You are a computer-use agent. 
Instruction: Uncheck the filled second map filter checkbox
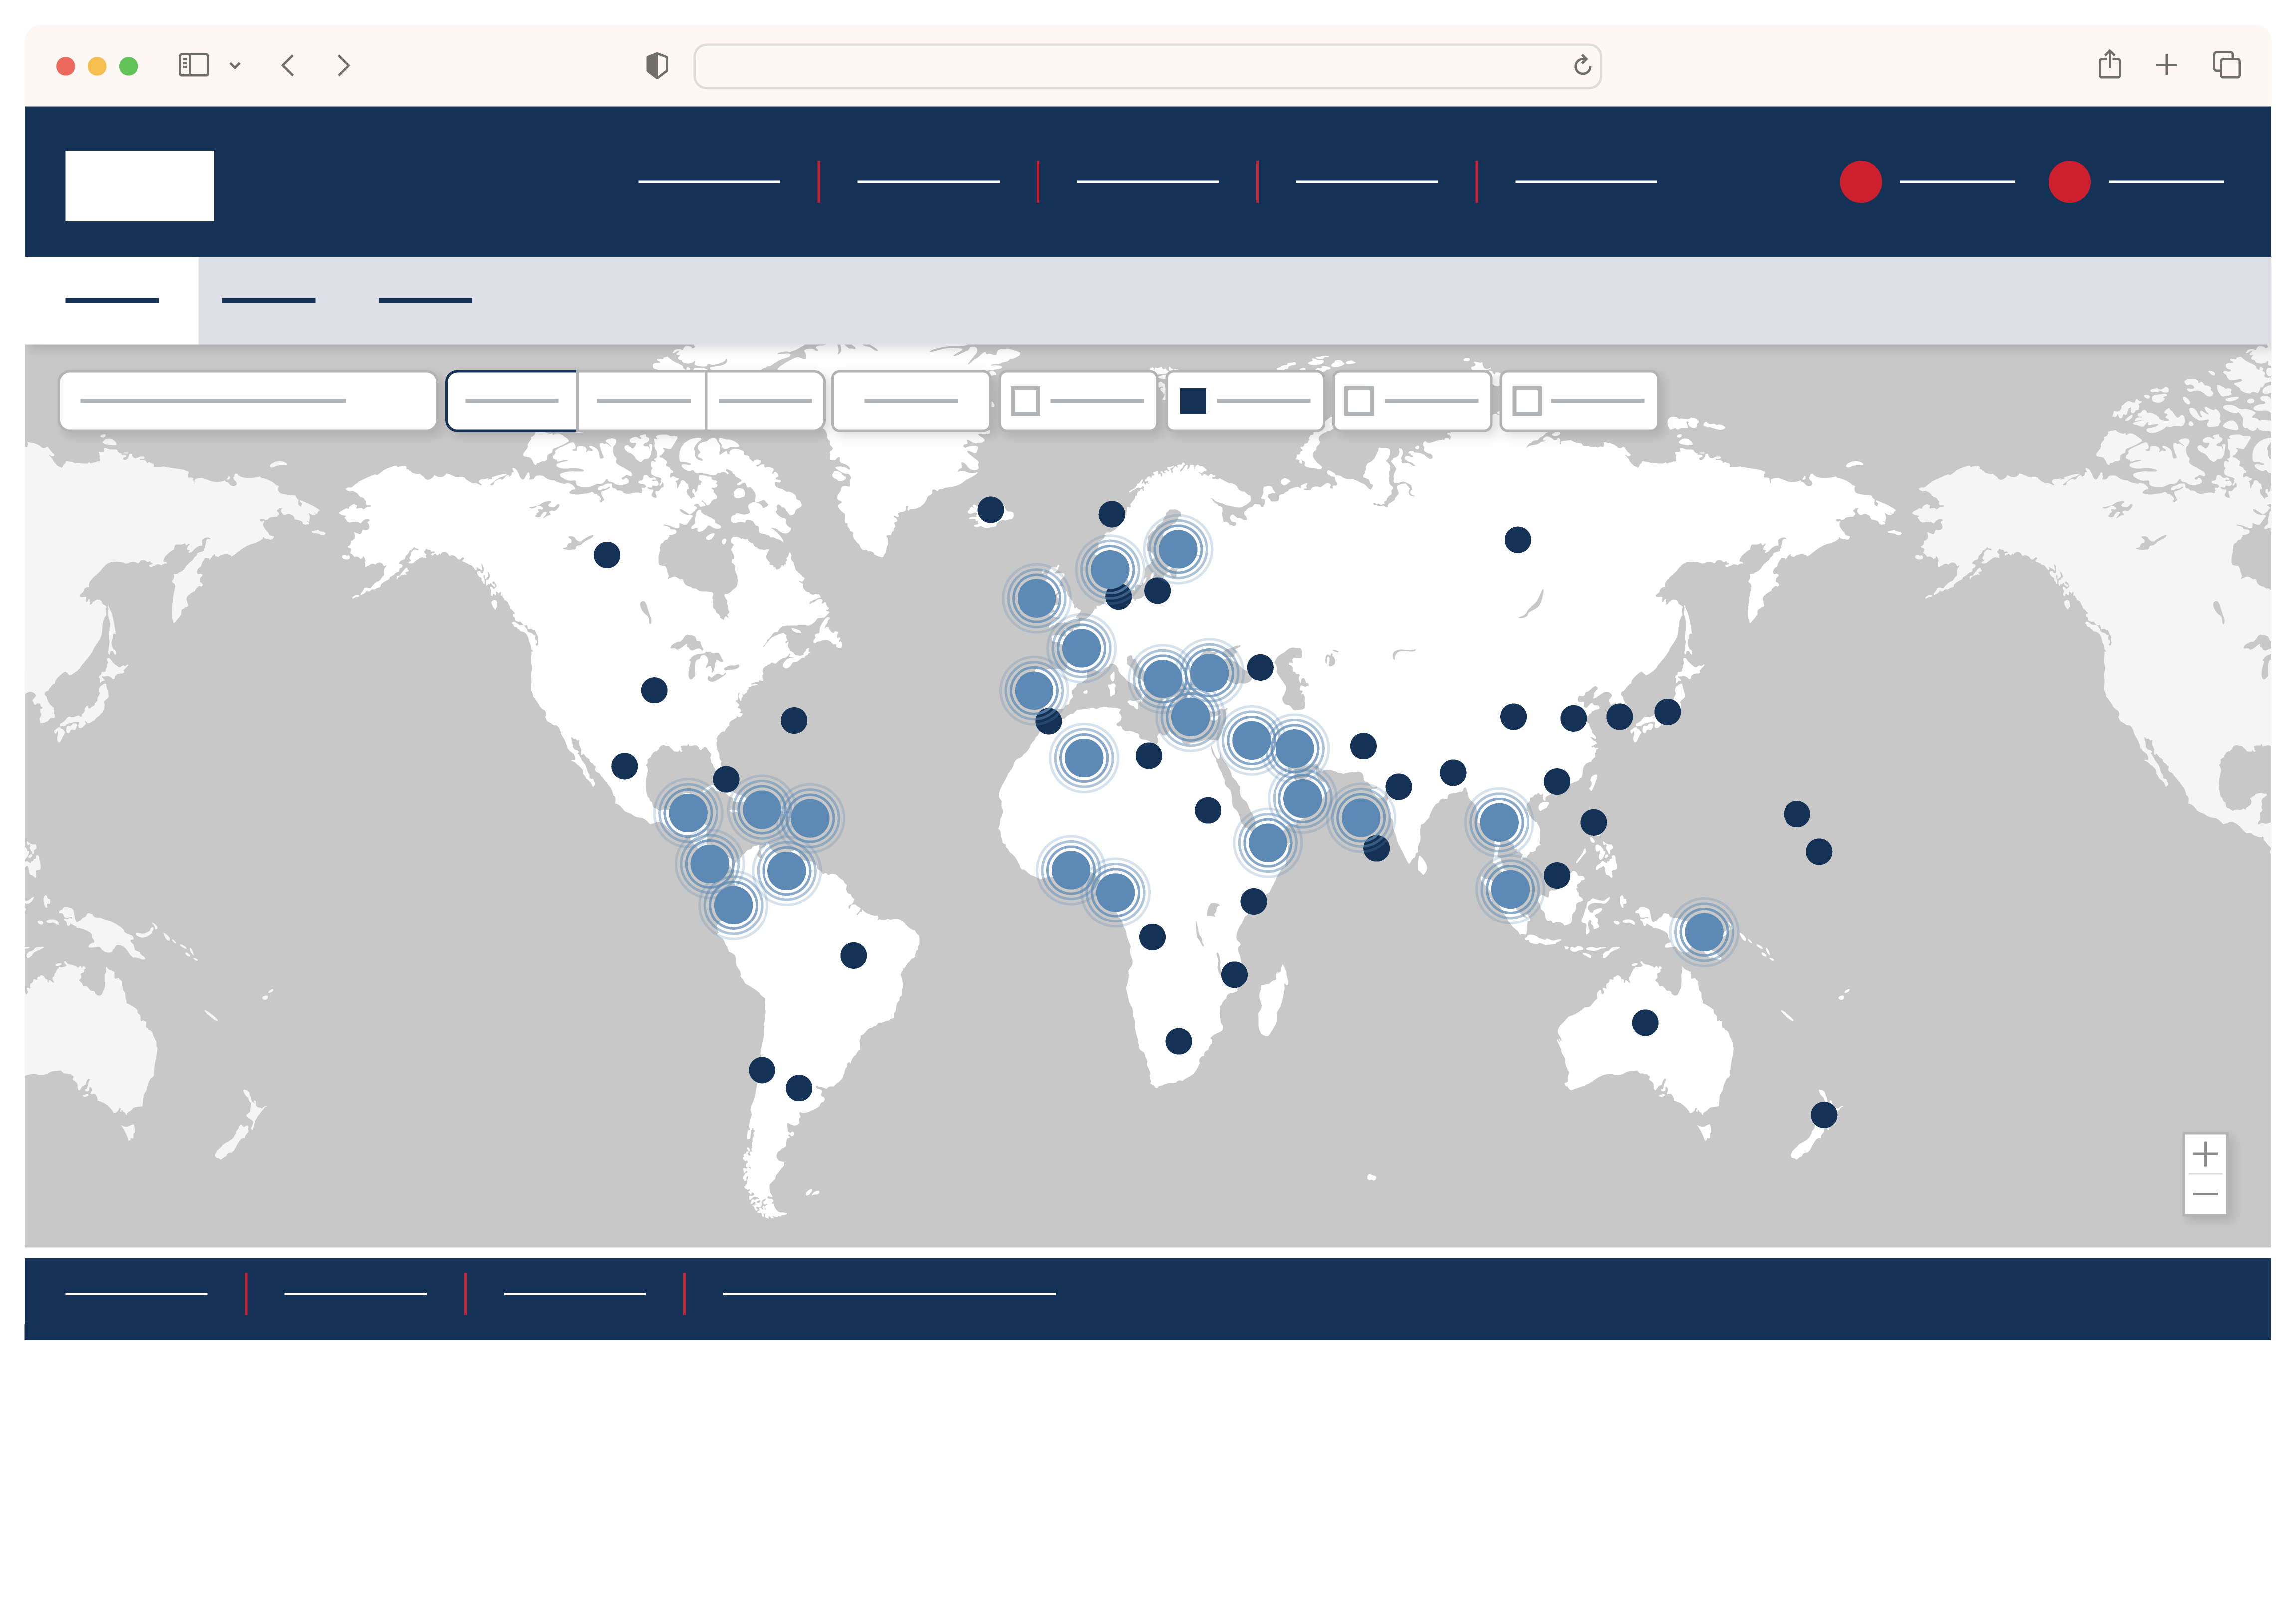[1193, 401]
